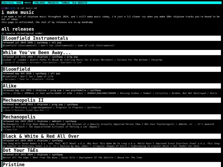Go to the CONLANGS page
This screenshot has width=223, height=167.
tap(39, 3)
